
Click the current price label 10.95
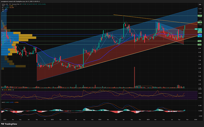click(200, 29)
